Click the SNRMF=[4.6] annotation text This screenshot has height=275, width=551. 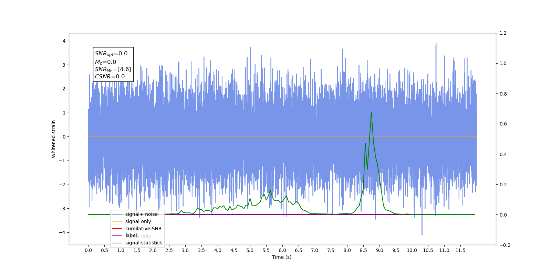tap(113, 69)
